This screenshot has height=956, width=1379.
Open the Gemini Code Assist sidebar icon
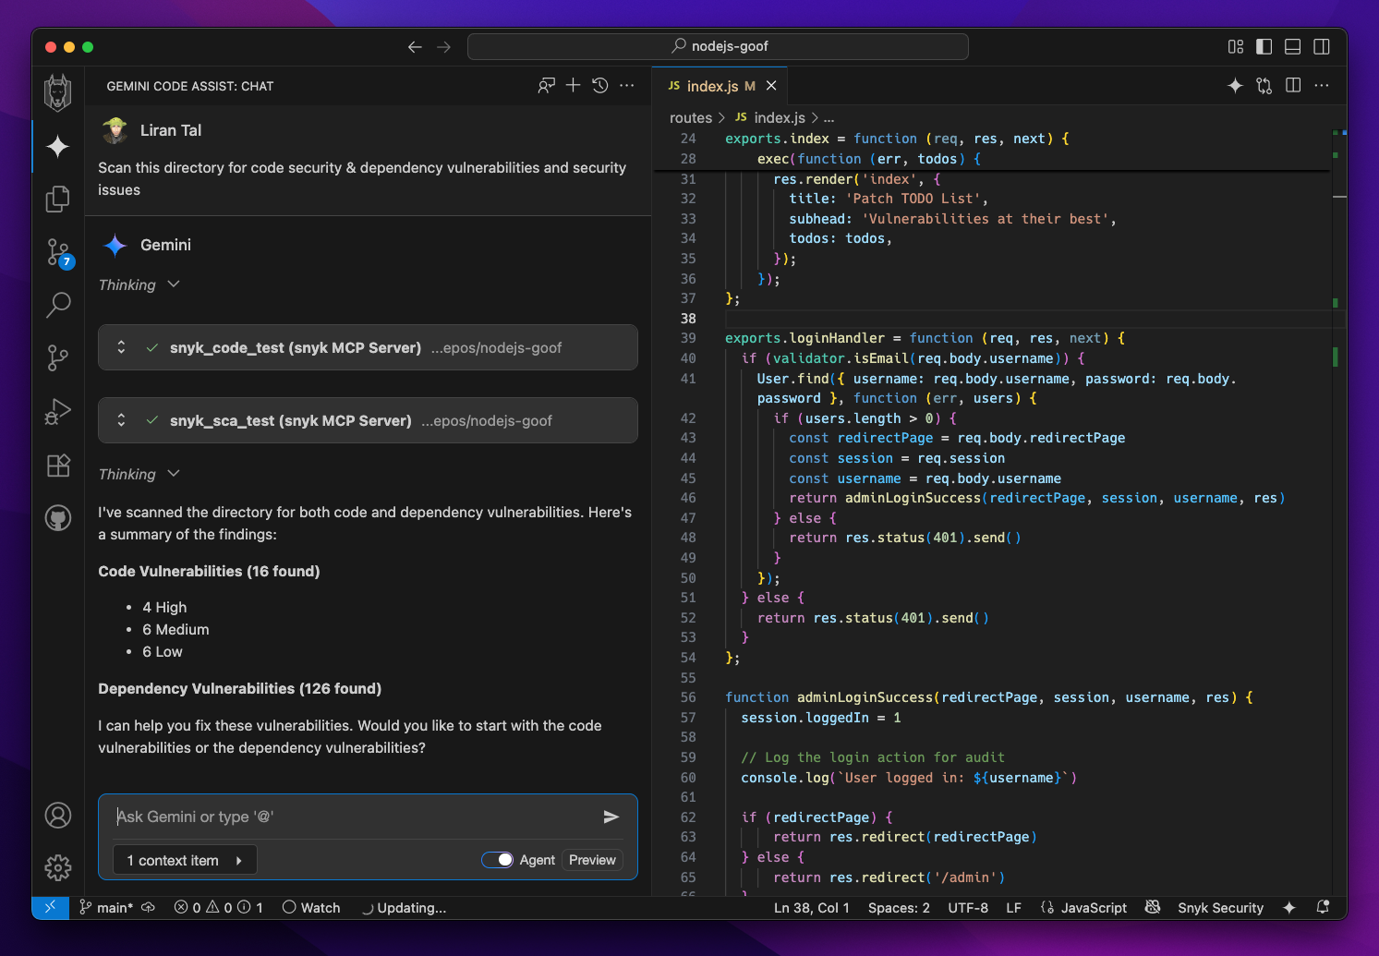(x=58, y=146)
